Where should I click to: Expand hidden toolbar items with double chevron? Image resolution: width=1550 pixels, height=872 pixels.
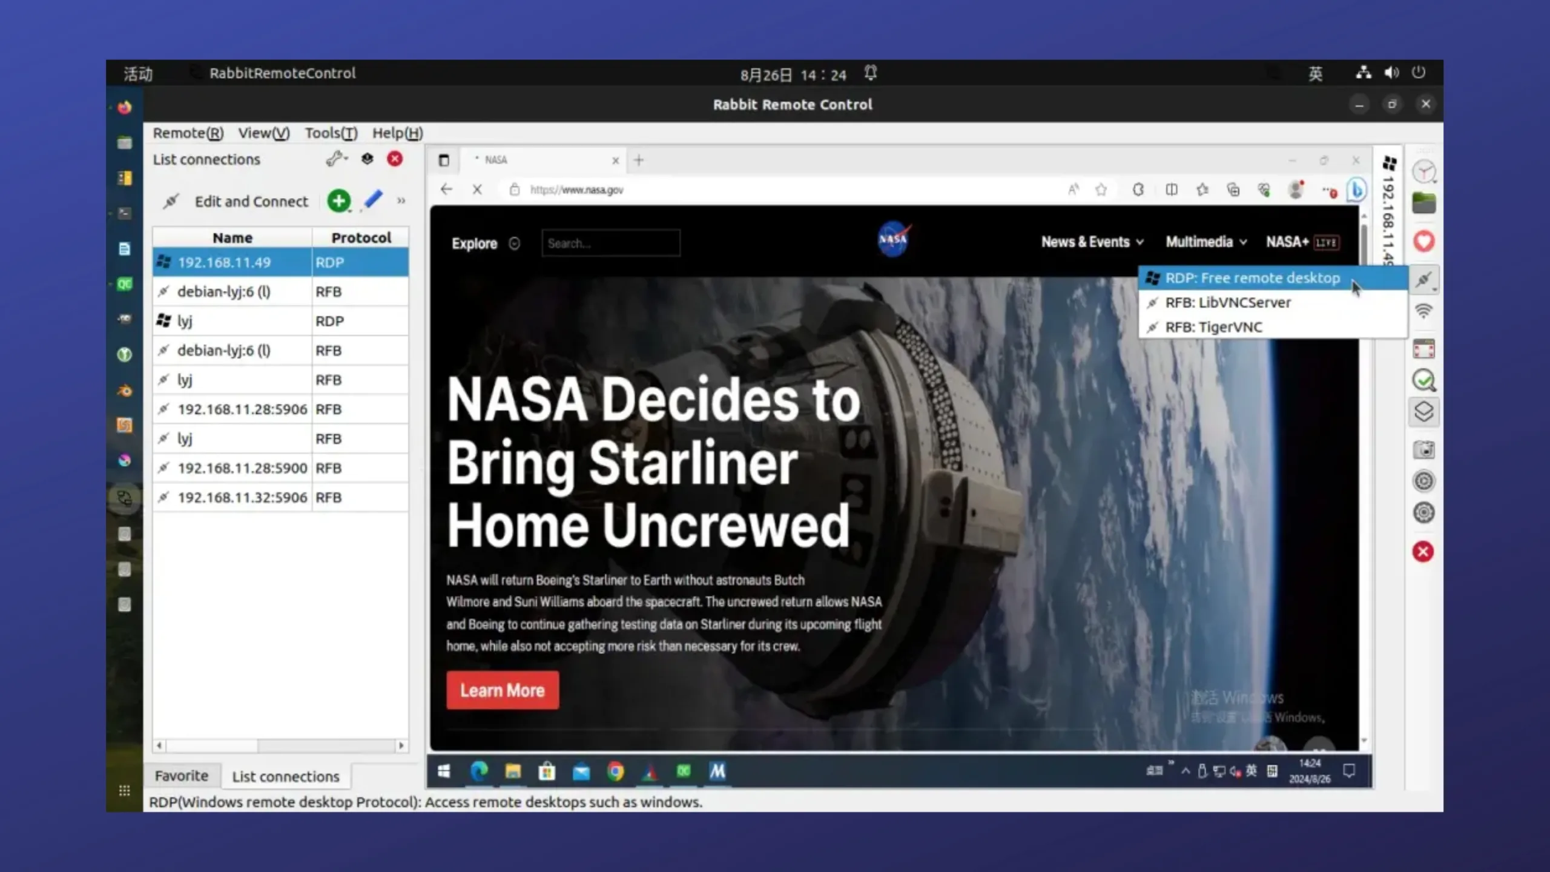[401, 201]
